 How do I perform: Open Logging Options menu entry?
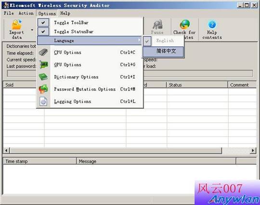click(x=90, y=102)
